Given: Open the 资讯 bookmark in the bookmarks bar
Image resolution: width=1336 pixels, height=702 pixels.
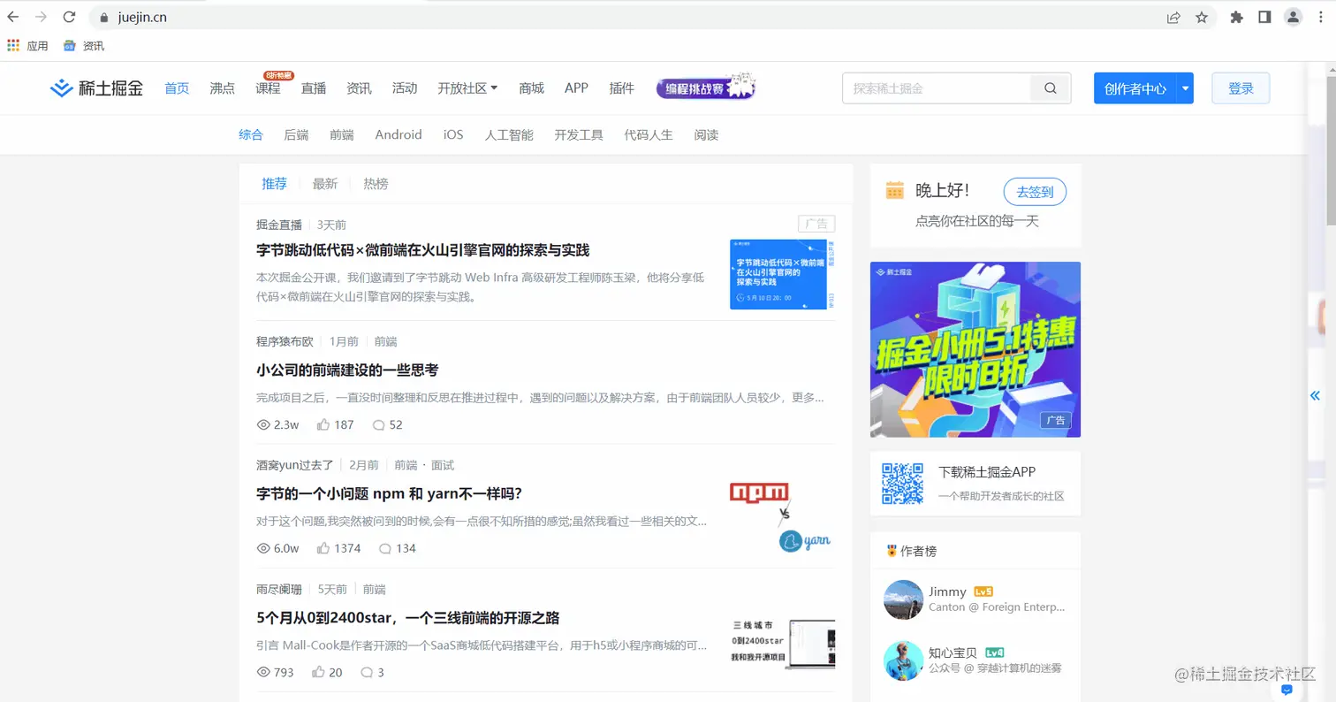Looking at the screenshot, I should click(84, 46).
